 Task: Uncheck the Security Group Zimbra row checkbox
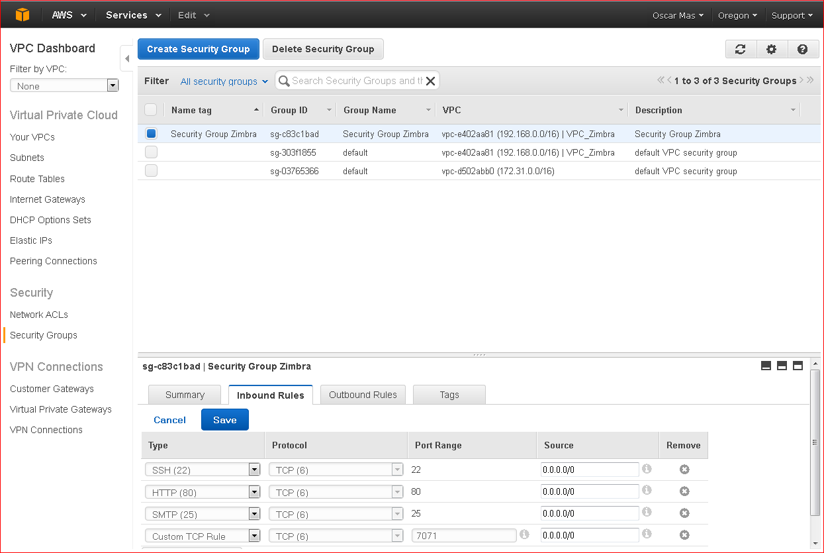pos(151,133)
